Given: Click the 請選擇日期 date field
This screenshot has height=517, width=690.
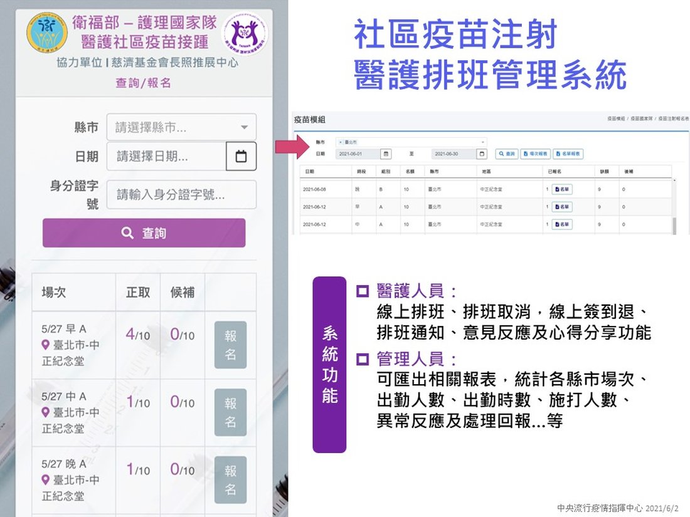Looking at the screenshot, I should [x=166, y=157].
